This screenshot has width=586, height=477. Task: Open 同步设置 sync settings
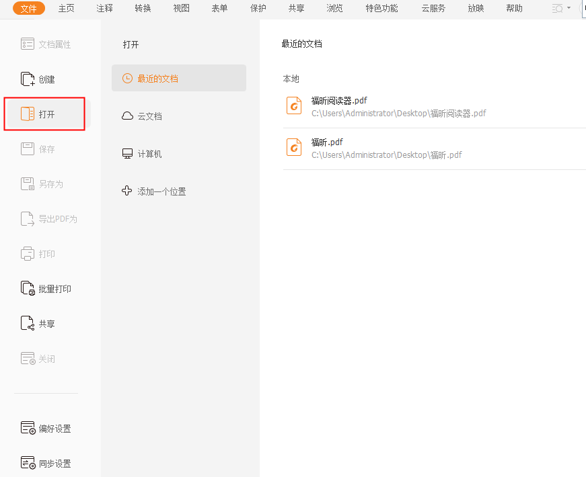coord(47,463)
